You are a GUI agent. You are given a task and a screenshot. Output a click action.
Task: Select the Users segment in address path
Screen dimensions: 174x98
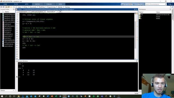coord(19,7)
